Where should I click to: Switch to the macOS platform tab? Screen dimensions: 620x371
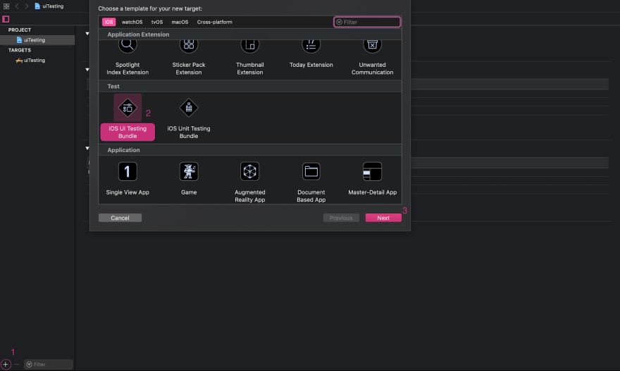[180, 22]
